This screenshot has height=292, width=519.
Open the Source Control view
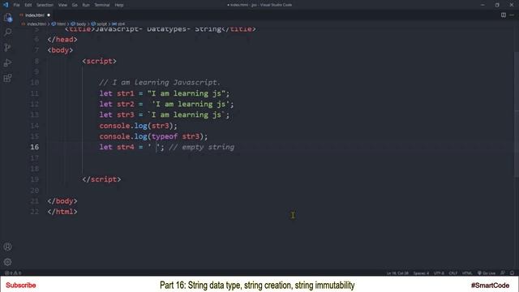tap(7, 48)
